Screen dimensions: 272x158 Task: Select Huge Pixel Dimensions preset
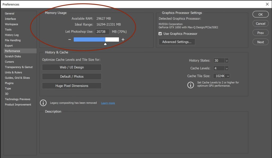pyautogui.click(x=72, y=86)
